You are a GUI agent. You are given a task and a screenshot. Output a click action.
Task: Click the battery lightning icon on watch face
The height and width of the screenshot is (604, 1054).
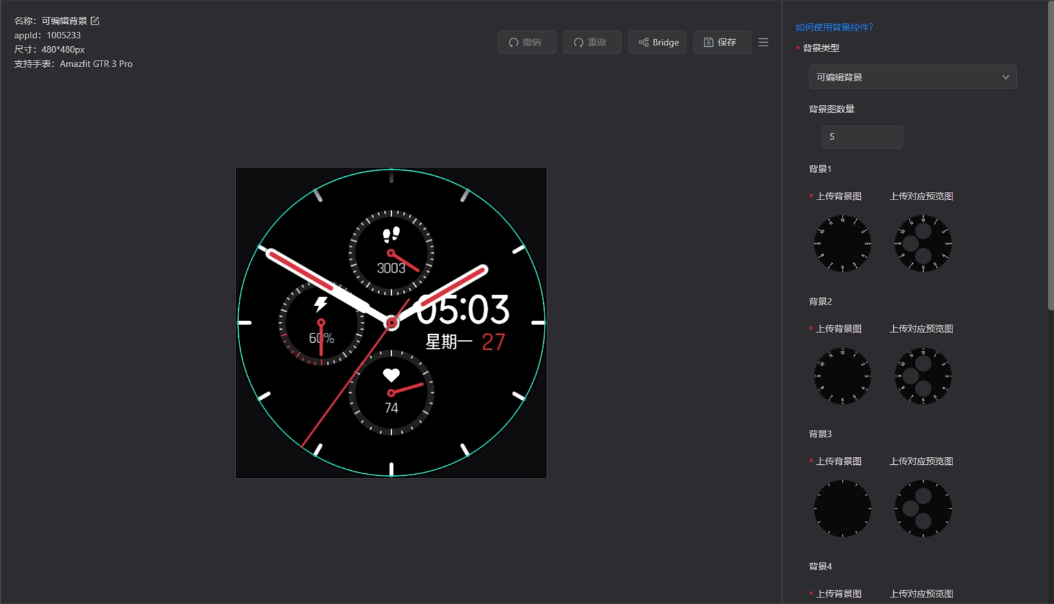321,304
